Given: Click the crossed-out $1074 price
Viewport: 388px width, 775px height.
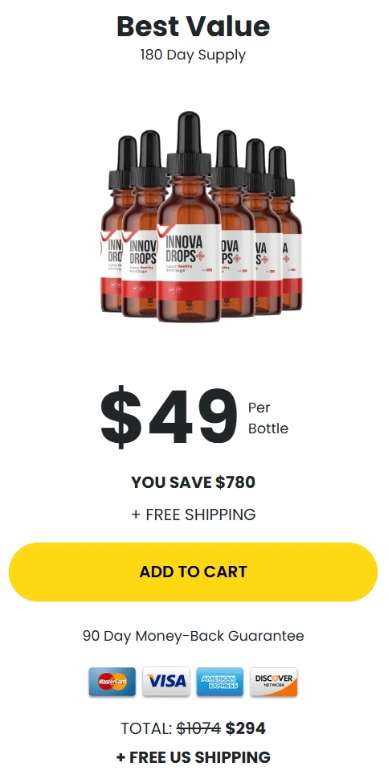Looking at the screenshot, I should (198, 728).
